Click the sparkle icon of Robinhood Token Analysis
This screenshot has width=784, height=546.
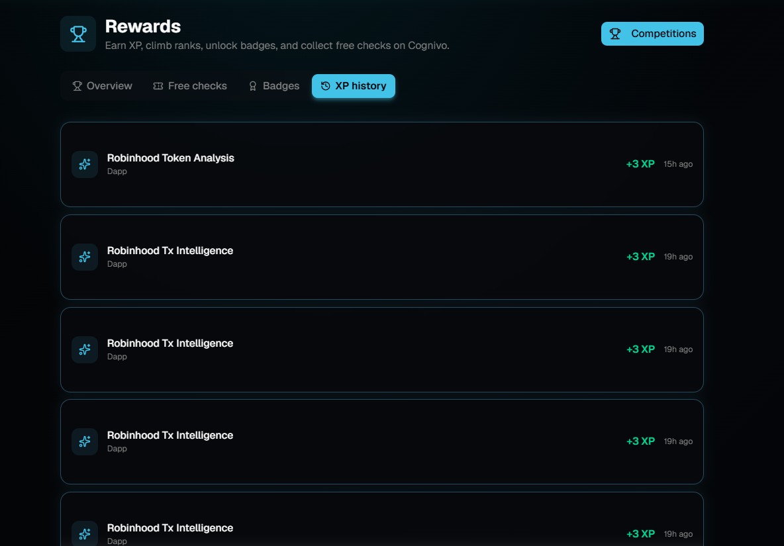[x=85, y=164]
